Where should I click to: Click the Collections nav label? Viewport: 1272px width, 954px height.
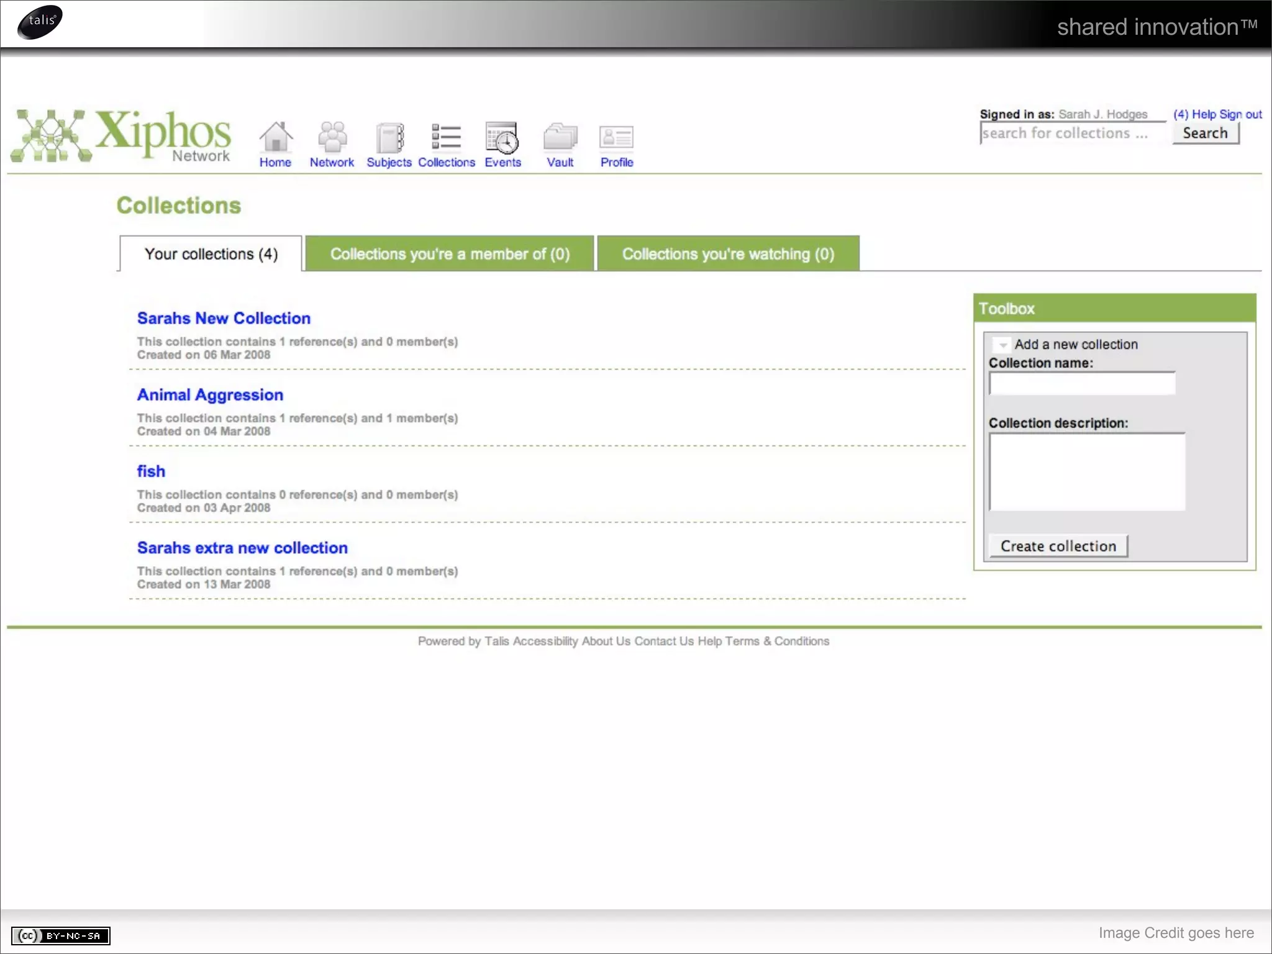click(x=447, y=162)
